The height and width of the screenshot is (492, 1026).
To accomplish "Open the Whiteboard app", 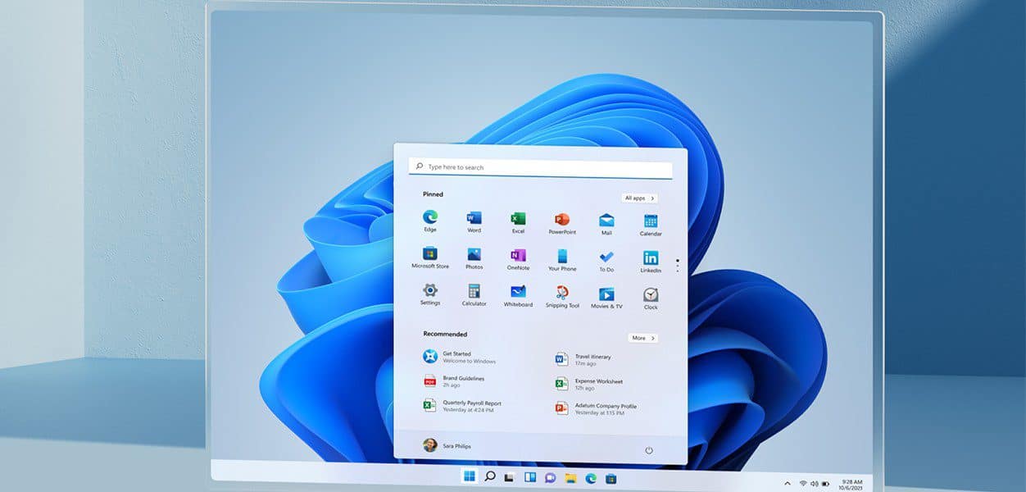I will coord(518,296).
